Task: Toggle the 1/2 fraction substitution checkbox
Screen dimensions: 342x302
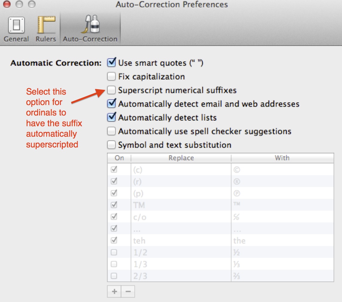Action: point(114,252)
